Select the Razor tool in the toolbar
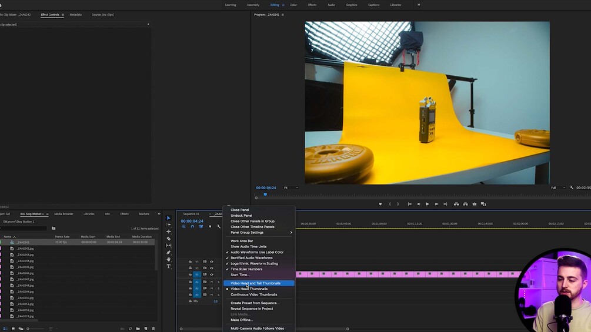591x332 pixels. 169,239
